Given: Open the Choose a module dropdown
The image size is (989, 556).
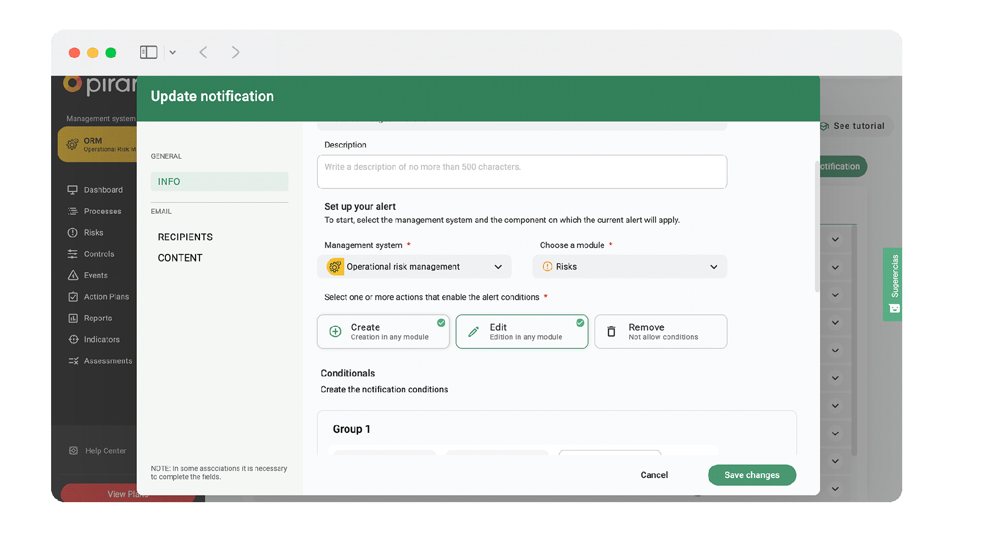Looking at the screenshot, I should [629, 266].
